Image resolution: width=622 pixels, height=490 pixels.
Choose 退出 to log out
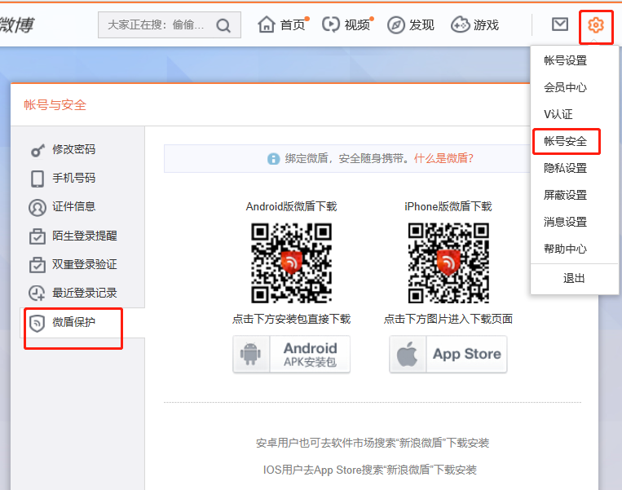click(x=574, y=278)
